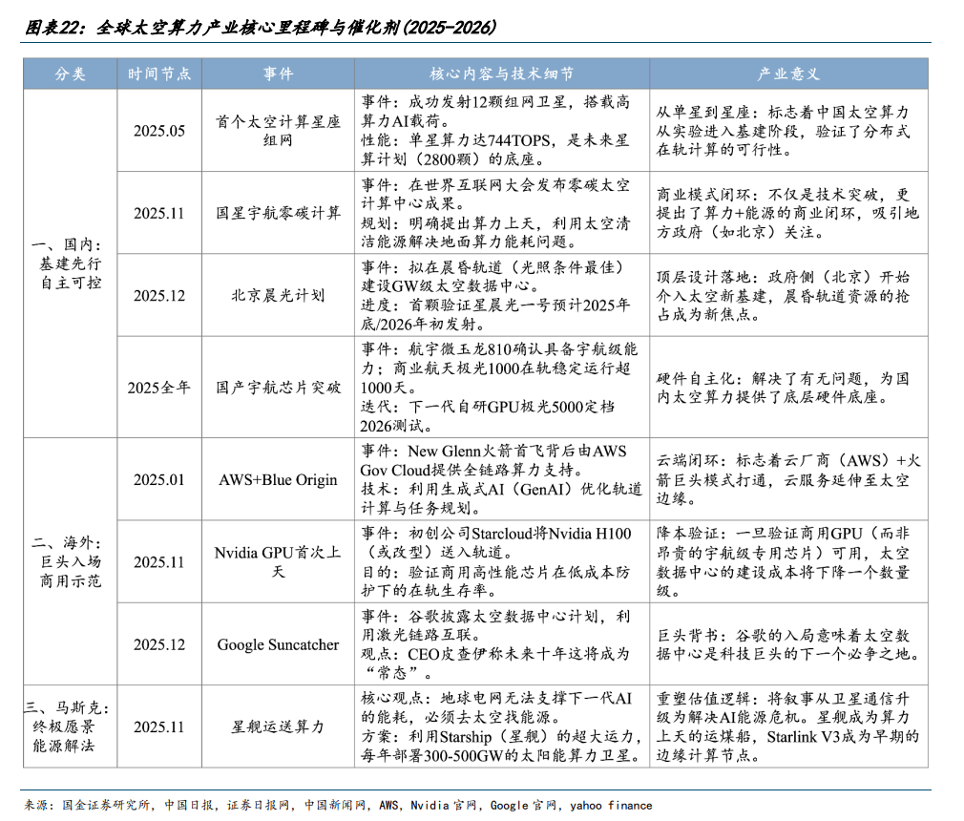
Task: Select the 国产宇航芯片突破 cell
Action: pyautogui.click(x=278, y=388)
